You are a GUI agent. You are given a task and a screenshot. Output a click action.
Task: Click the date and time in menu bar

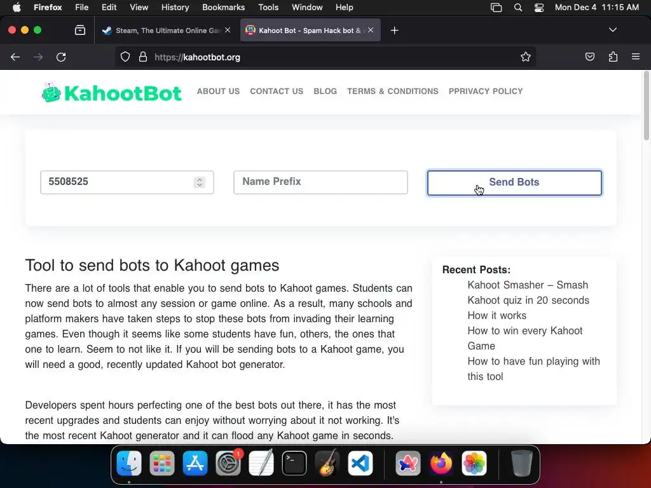(x=596, y=7)
